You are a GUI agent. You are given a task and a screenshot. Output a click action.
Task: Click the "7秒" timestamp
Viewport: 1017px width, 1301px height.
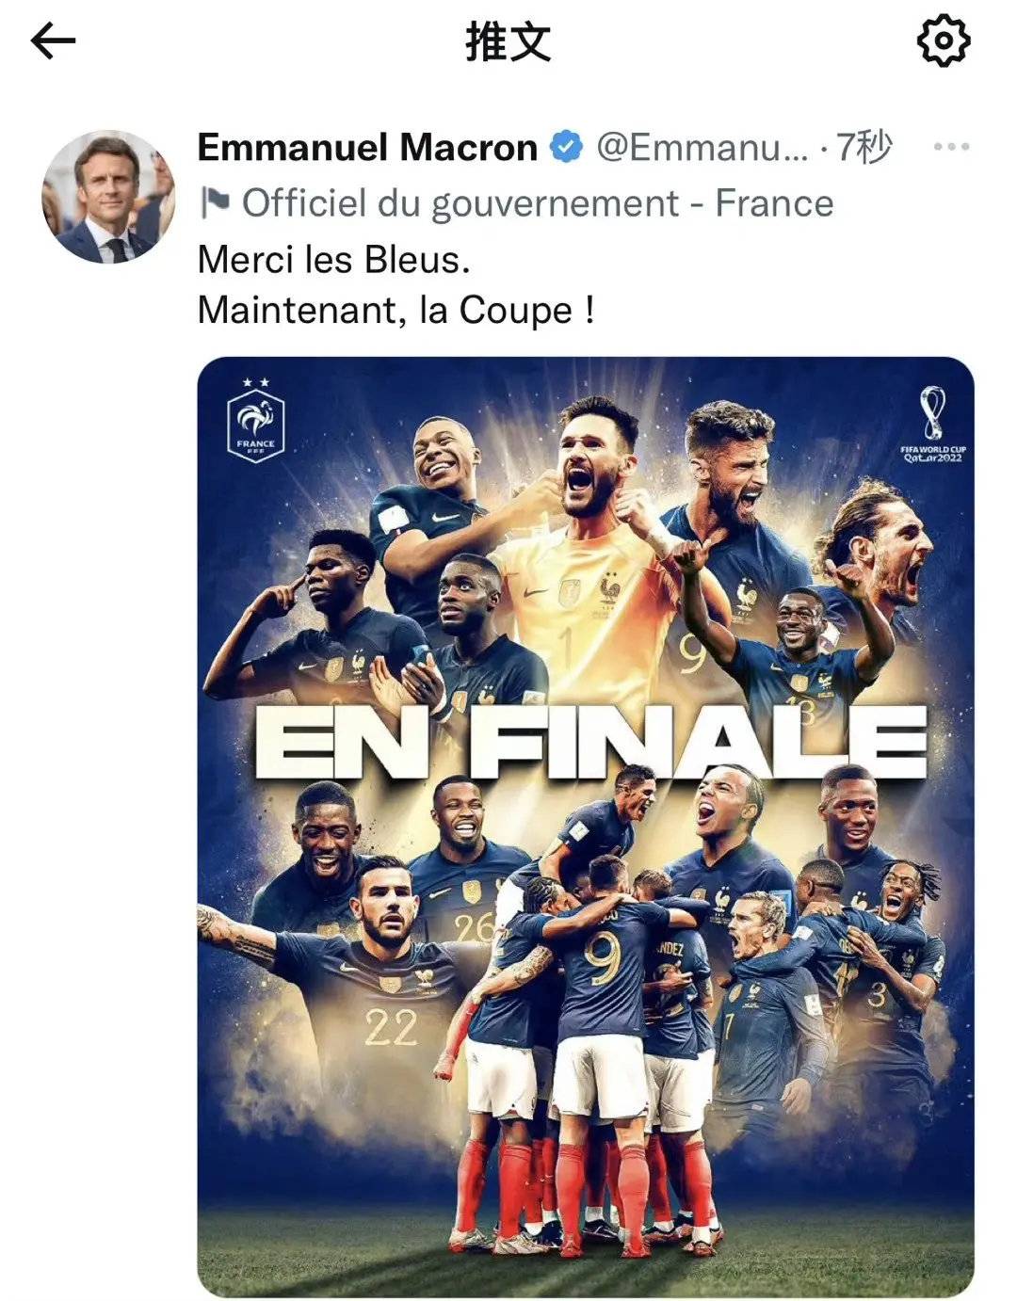(864, 147)
